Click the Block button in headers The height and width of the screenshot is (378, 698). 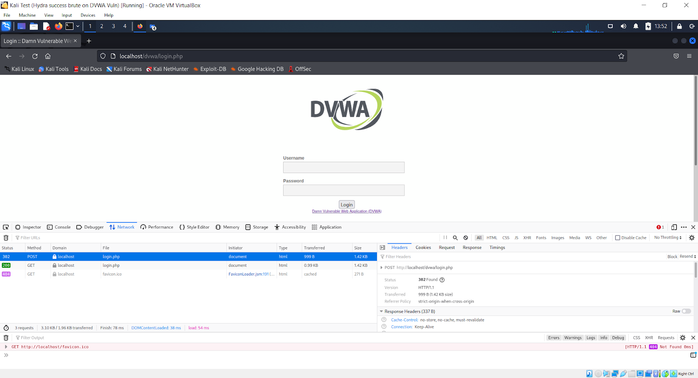coord(672,256)
